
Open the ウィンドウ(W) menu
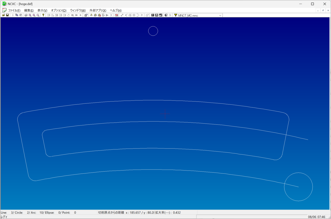[78, 10]
